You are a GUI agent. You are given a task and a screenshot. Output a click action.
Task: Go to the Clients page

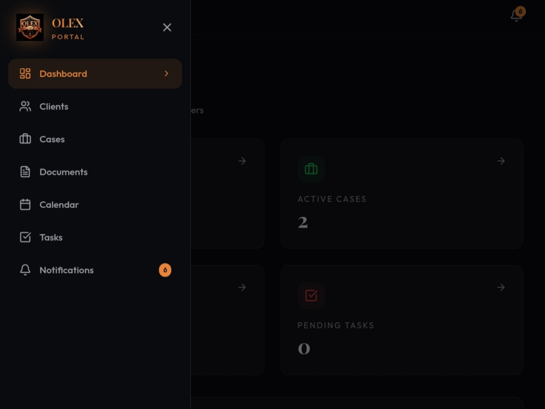click(95, 106)
